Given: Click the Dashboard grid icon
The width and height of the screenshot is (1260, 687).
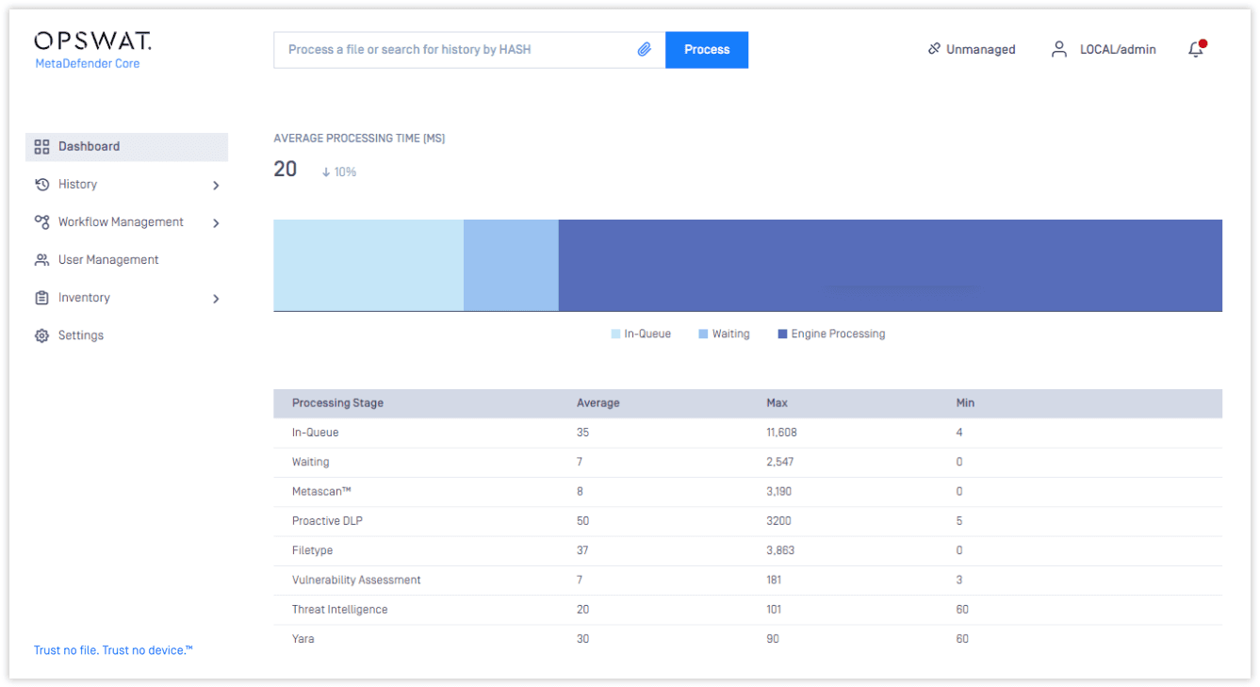Looking at the screenshot, I should tap(41, 147).
